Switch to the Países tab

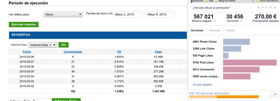pos(231,30)
